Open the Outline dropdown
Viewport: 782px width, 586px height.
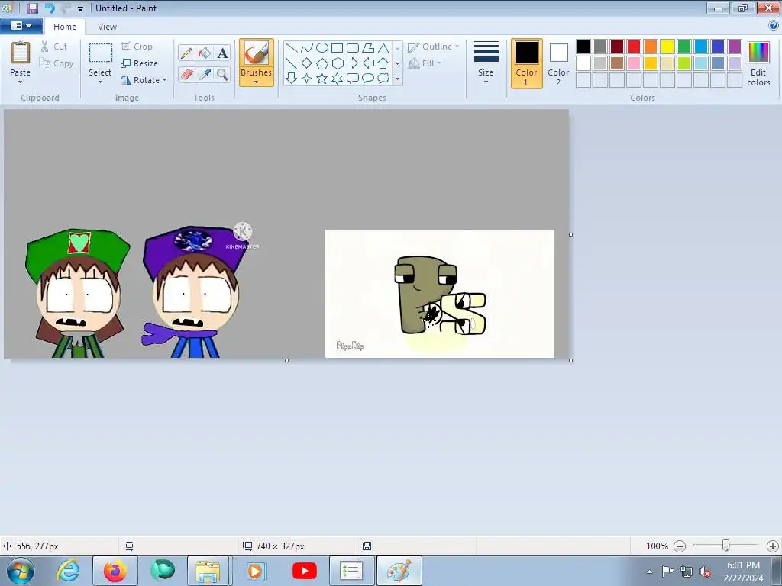click(x=434, y=47)
